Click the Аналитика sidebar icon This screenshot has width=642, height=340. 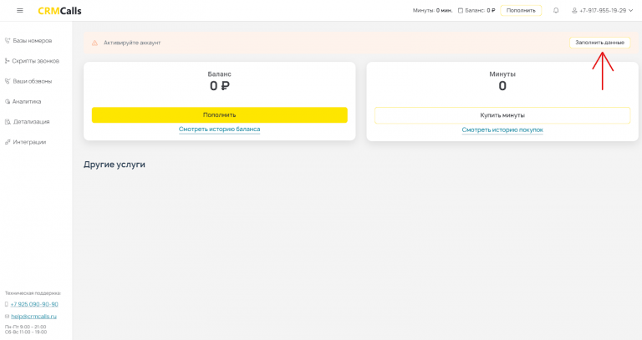pyautogui.click(x=8, y=101)
